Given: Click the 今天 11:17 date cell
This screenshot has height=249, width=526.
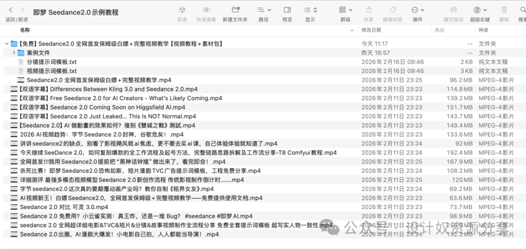Looking at the screenshot, I should coord(375,44).
